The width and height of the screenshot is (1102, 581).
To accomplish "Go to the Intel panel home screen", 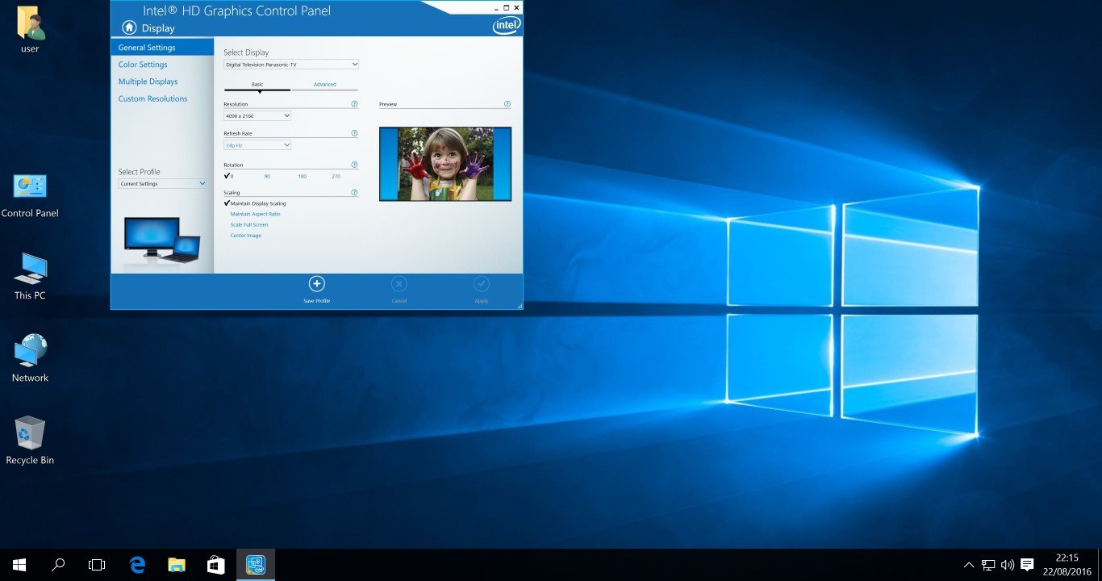I will [x=129, y=27].
